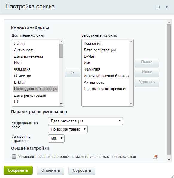
Task: Add selected column with the > button
Action: click(x=73, y=72)
